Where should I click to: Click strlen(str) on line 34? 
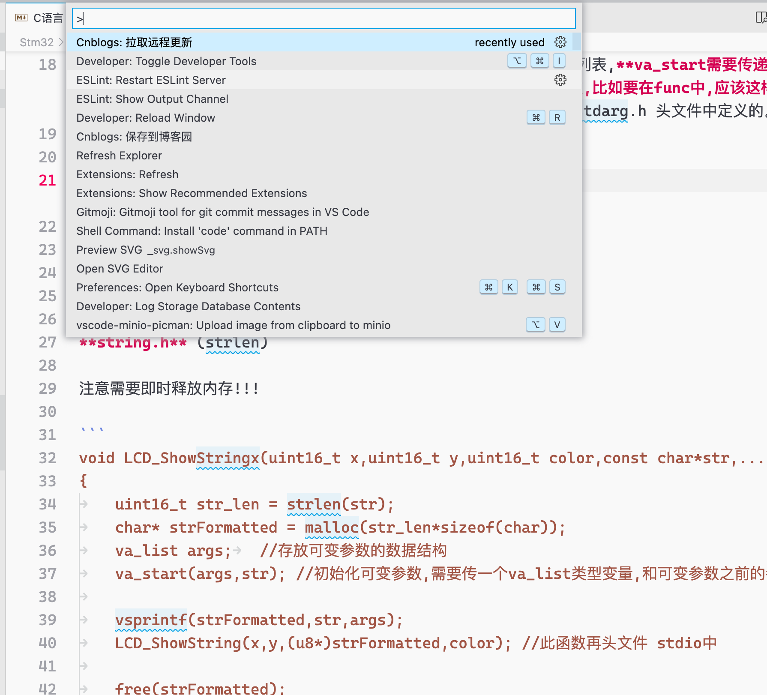[x=341, y=504]
